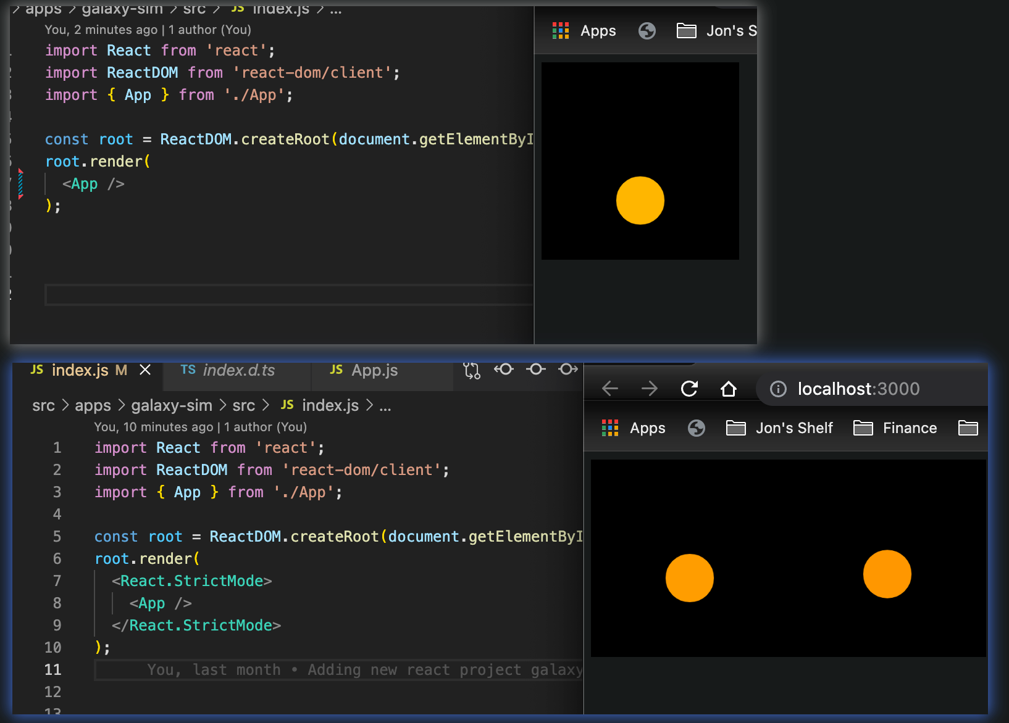This screenshot has width=1009, height=723.
Task: Expand the ... breadcrumb in upper editor
Action: 336,10
